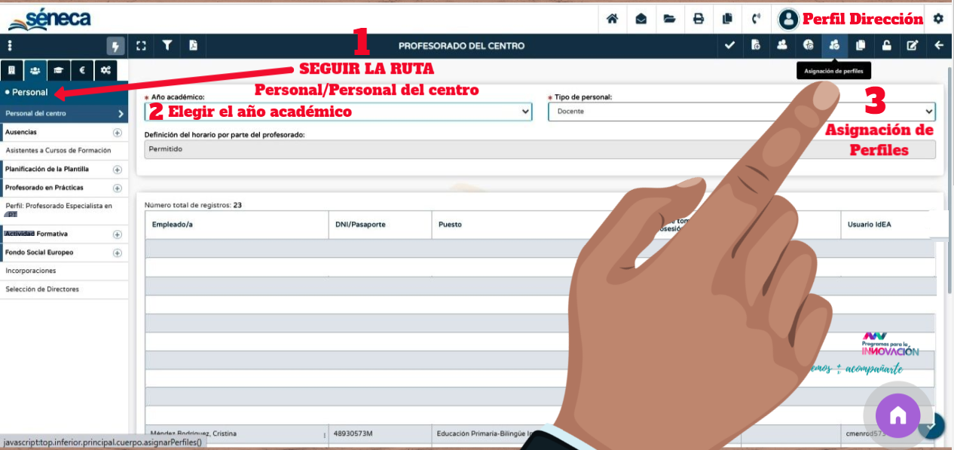Export list with the PDF icon

pyautogui.click(x=194, y=45)
